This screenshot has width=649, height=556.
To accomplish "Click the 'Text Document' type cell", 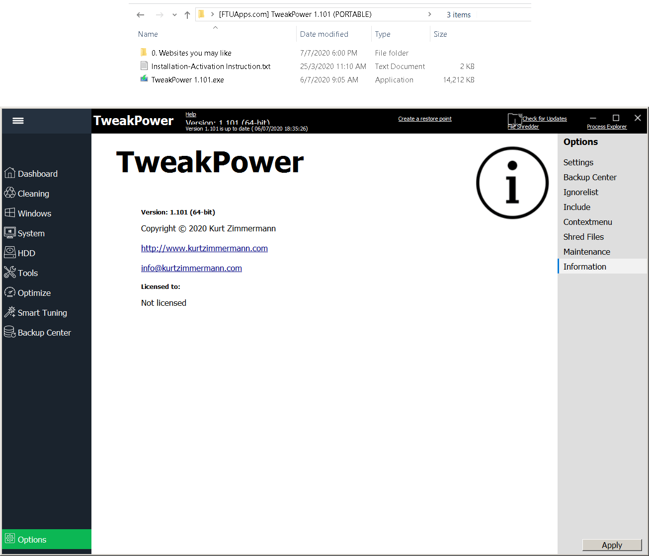I will pos(400,67).
